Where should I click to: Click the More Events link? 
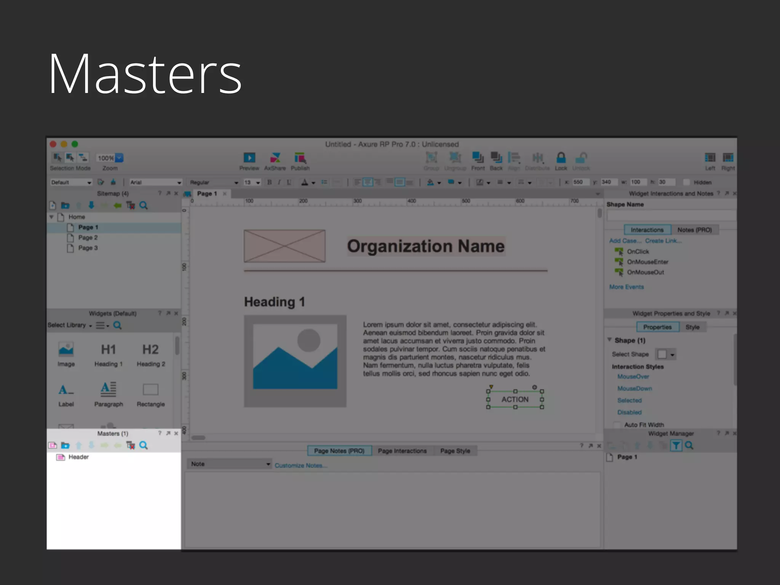[627, 287]
